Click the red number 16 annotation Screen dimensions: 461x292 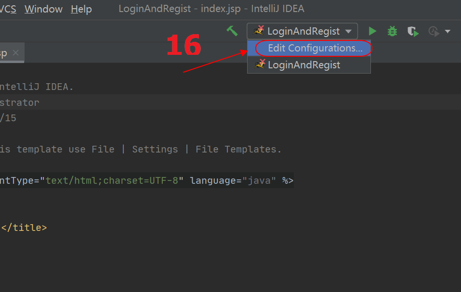[184, 45]
